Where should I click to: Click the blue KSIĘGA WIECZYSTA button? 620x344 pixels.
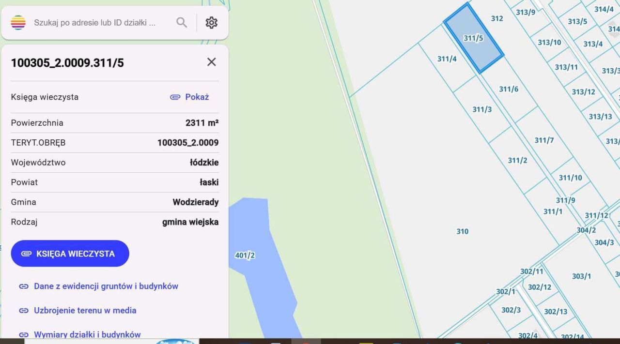[70, 254]
